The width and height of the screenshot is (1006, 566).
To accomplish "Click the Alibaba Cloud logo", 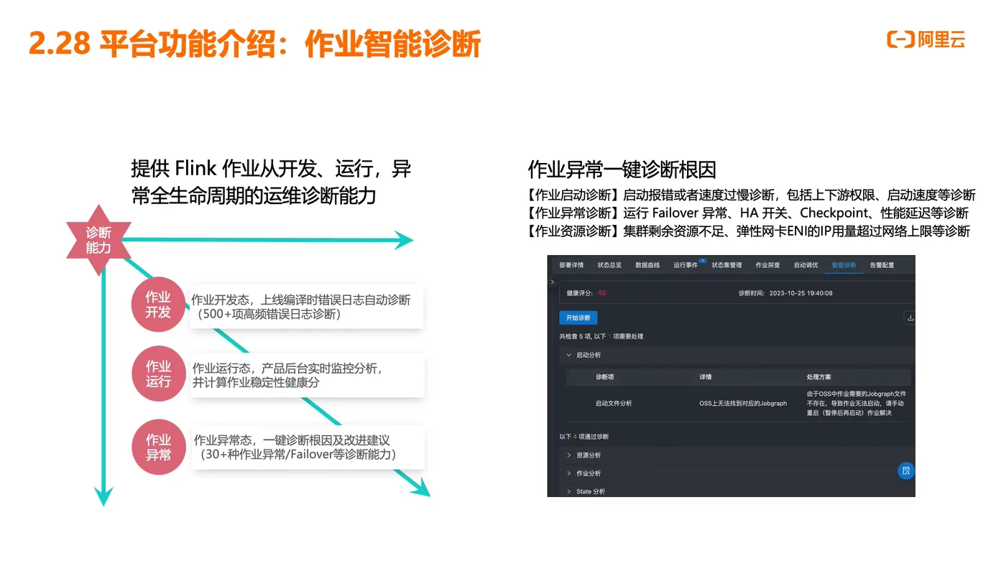I will [926, 41].
